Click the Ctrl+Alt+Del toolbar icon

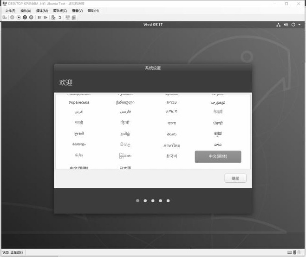(x=5, y=17)
